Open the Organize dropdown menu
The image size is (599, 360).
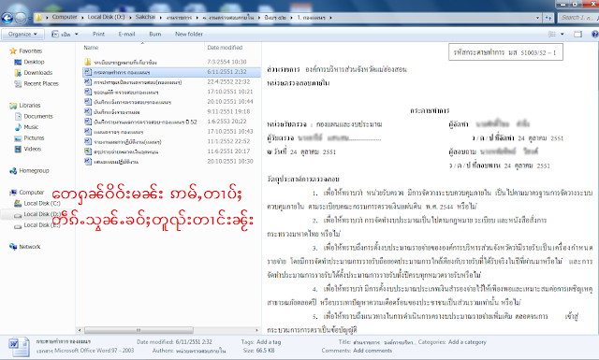point(22,34)
